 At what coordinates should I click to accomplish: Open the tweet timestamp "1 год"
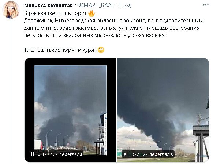tap(124, 5)
